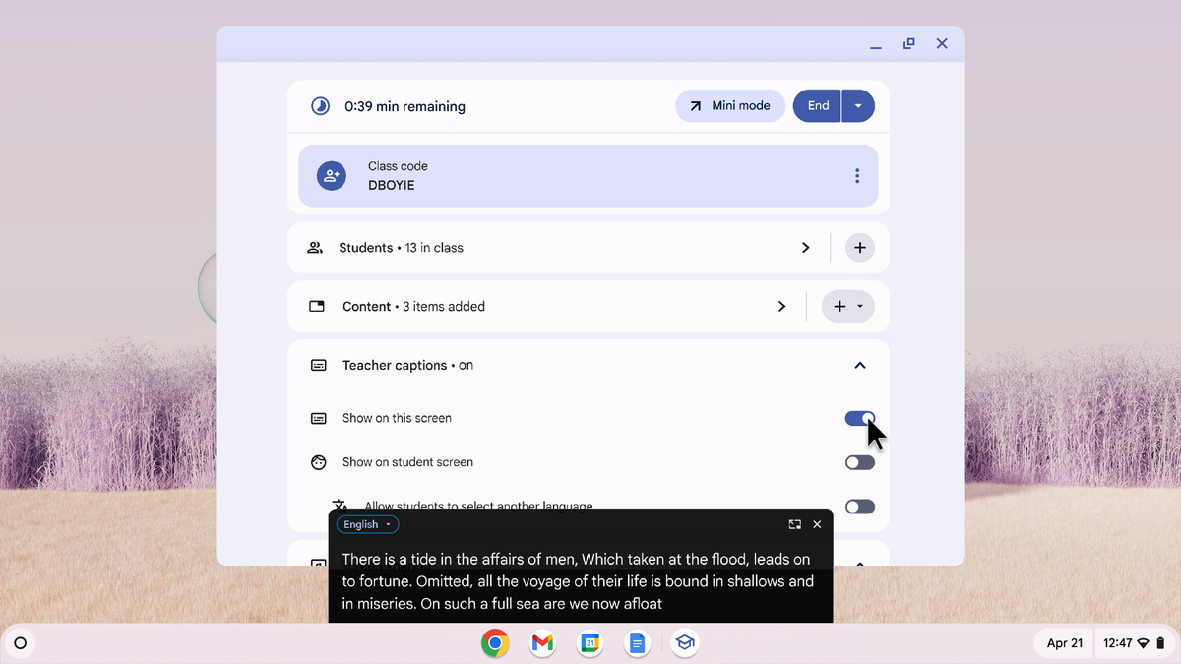Collapse the Teacher captions section
This screenshot has width=1181, height=664.
859,365
